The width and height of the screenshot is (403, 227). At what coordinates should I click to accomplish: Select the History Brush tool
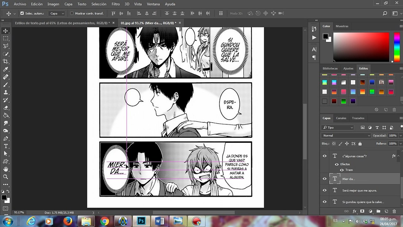click(6, 100)
